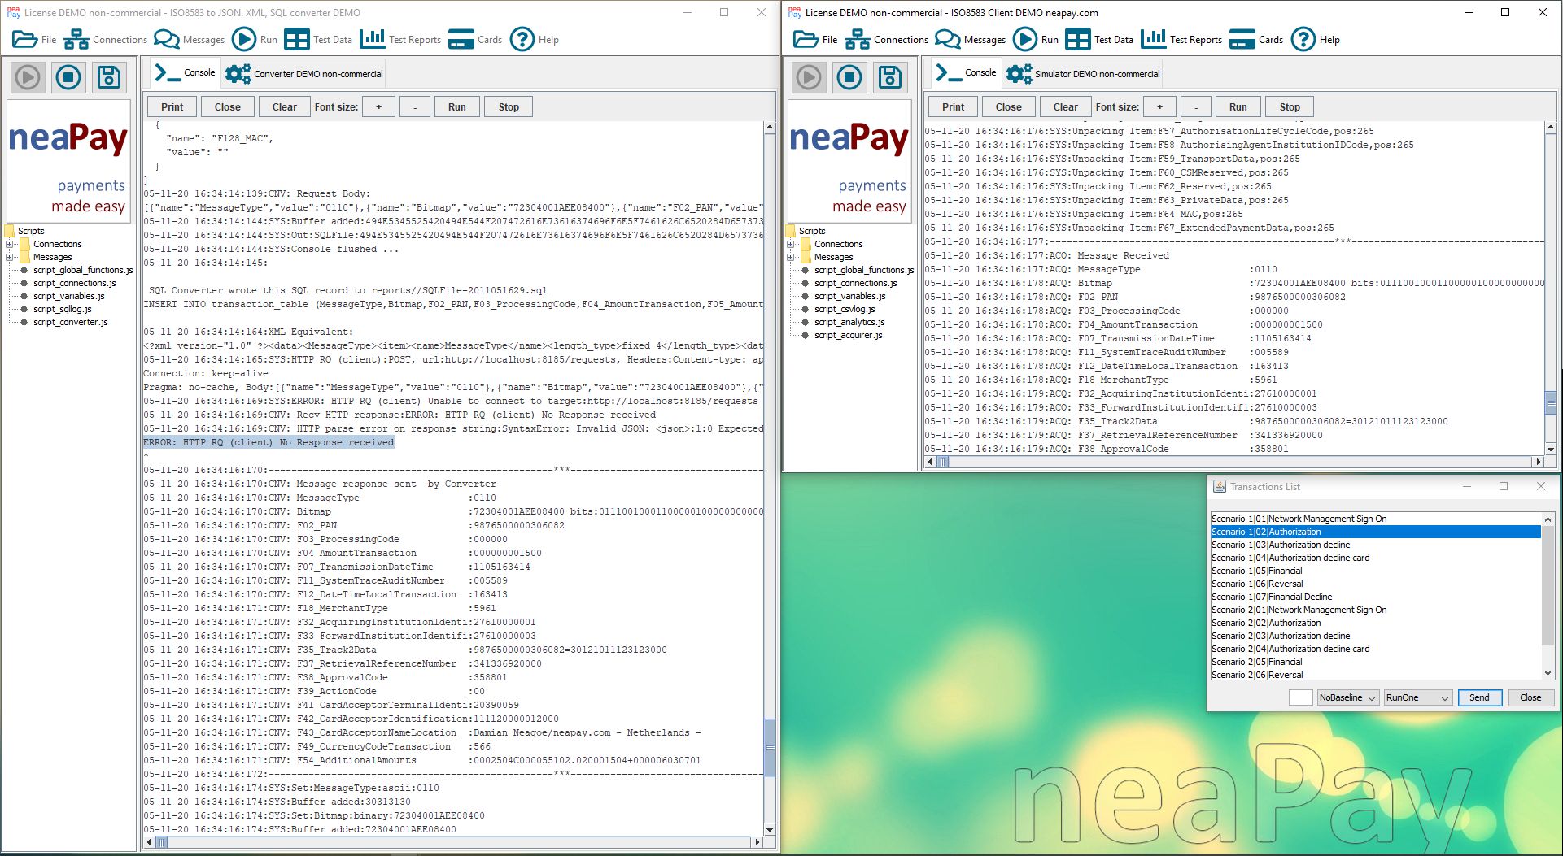Open script_analytics.js in client tree

[x=849, y=322]
